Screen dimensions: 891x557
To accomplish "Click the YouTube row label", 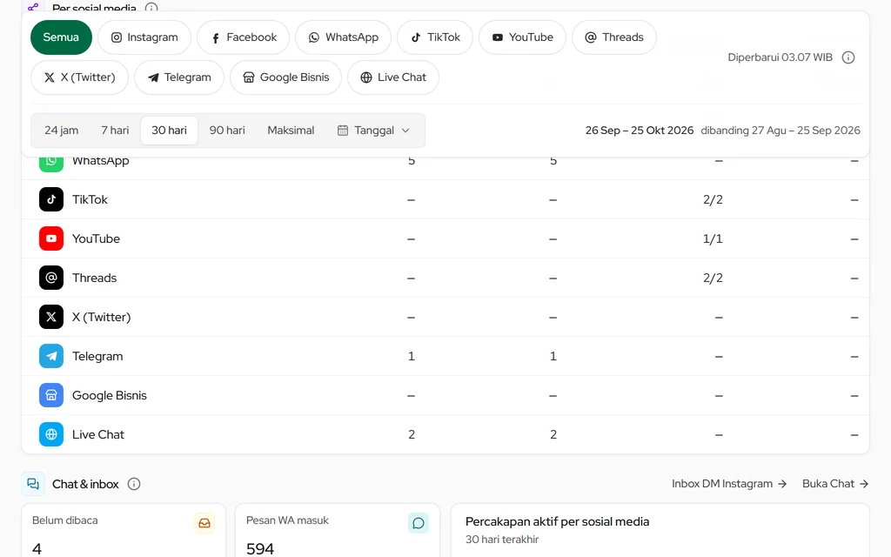I will click(96, 238).
